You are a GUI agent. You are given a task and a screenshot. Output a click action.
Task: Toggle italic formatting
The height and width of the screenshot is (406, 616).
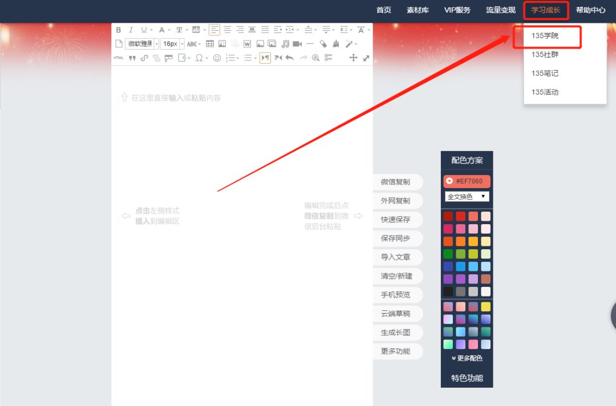coord(131,30)
